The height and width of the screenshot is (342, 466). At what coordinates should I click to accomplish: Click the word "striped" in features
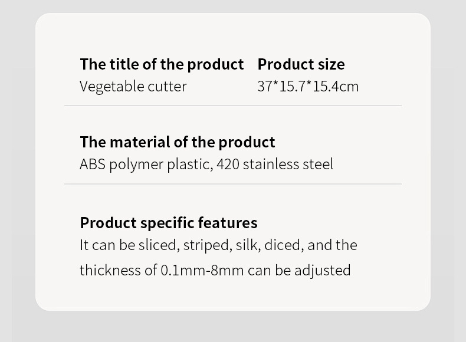pos(206,245)
